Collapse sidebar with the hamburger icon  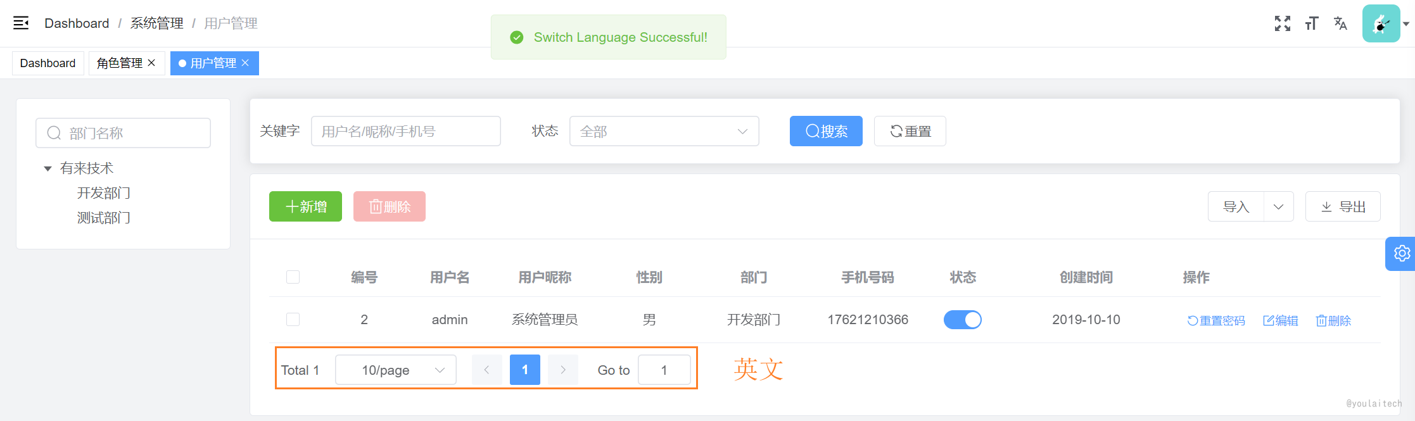(21, 23)
